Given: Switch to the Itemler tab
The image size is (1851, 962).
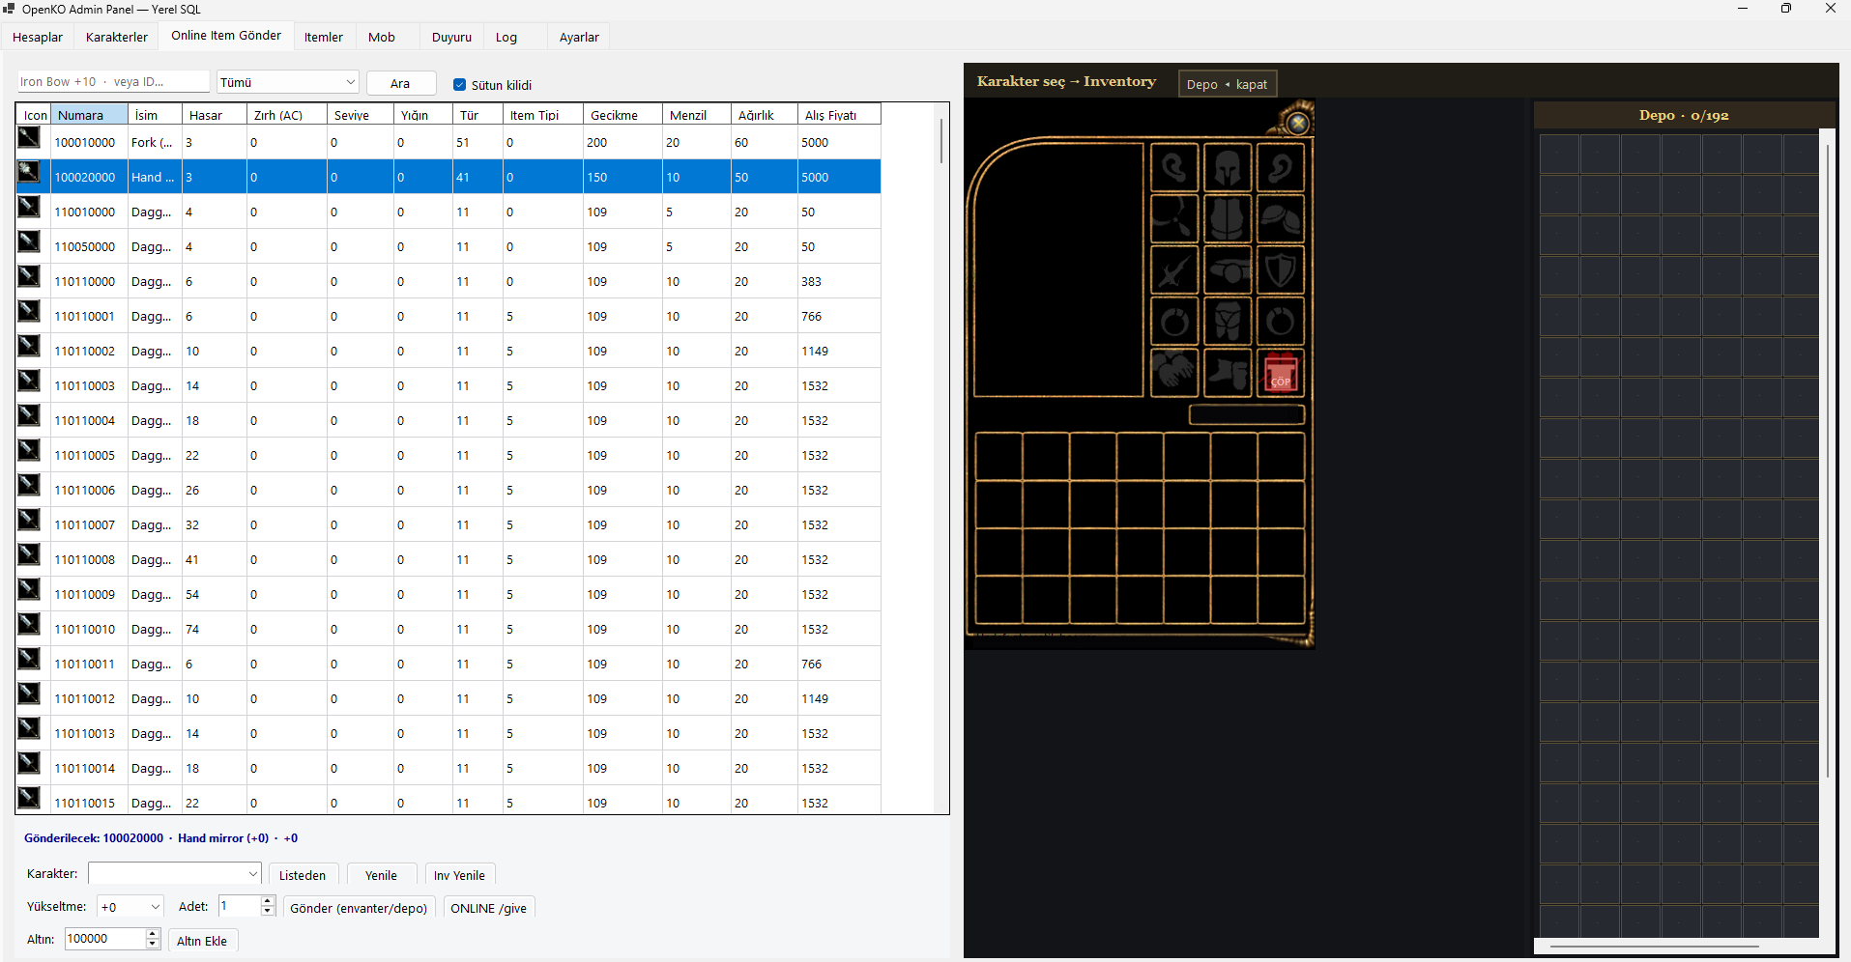Looking at the screenshot, I should [324, 37].
